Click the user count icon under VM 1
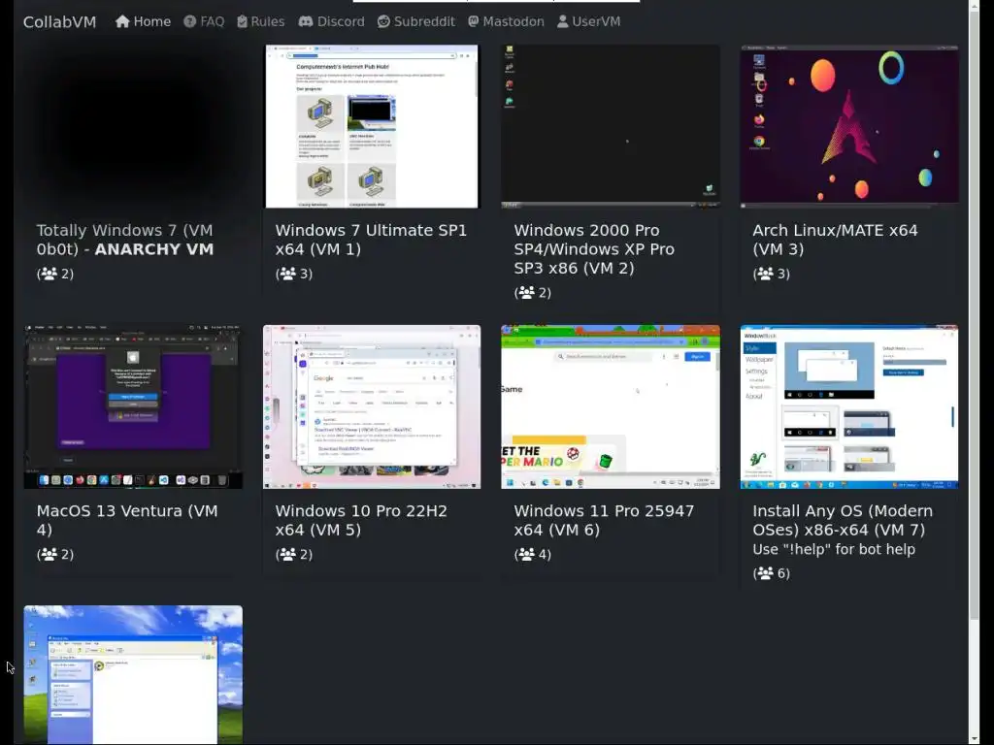The width and height of the screenshot is (994, 745). coord(287,274)
